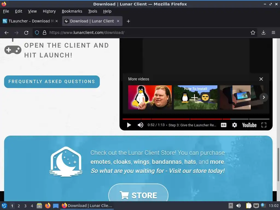This screenshot has width=280, height=210.
Task: Open the removable media eject tray icon
Action: pos(231,206)
